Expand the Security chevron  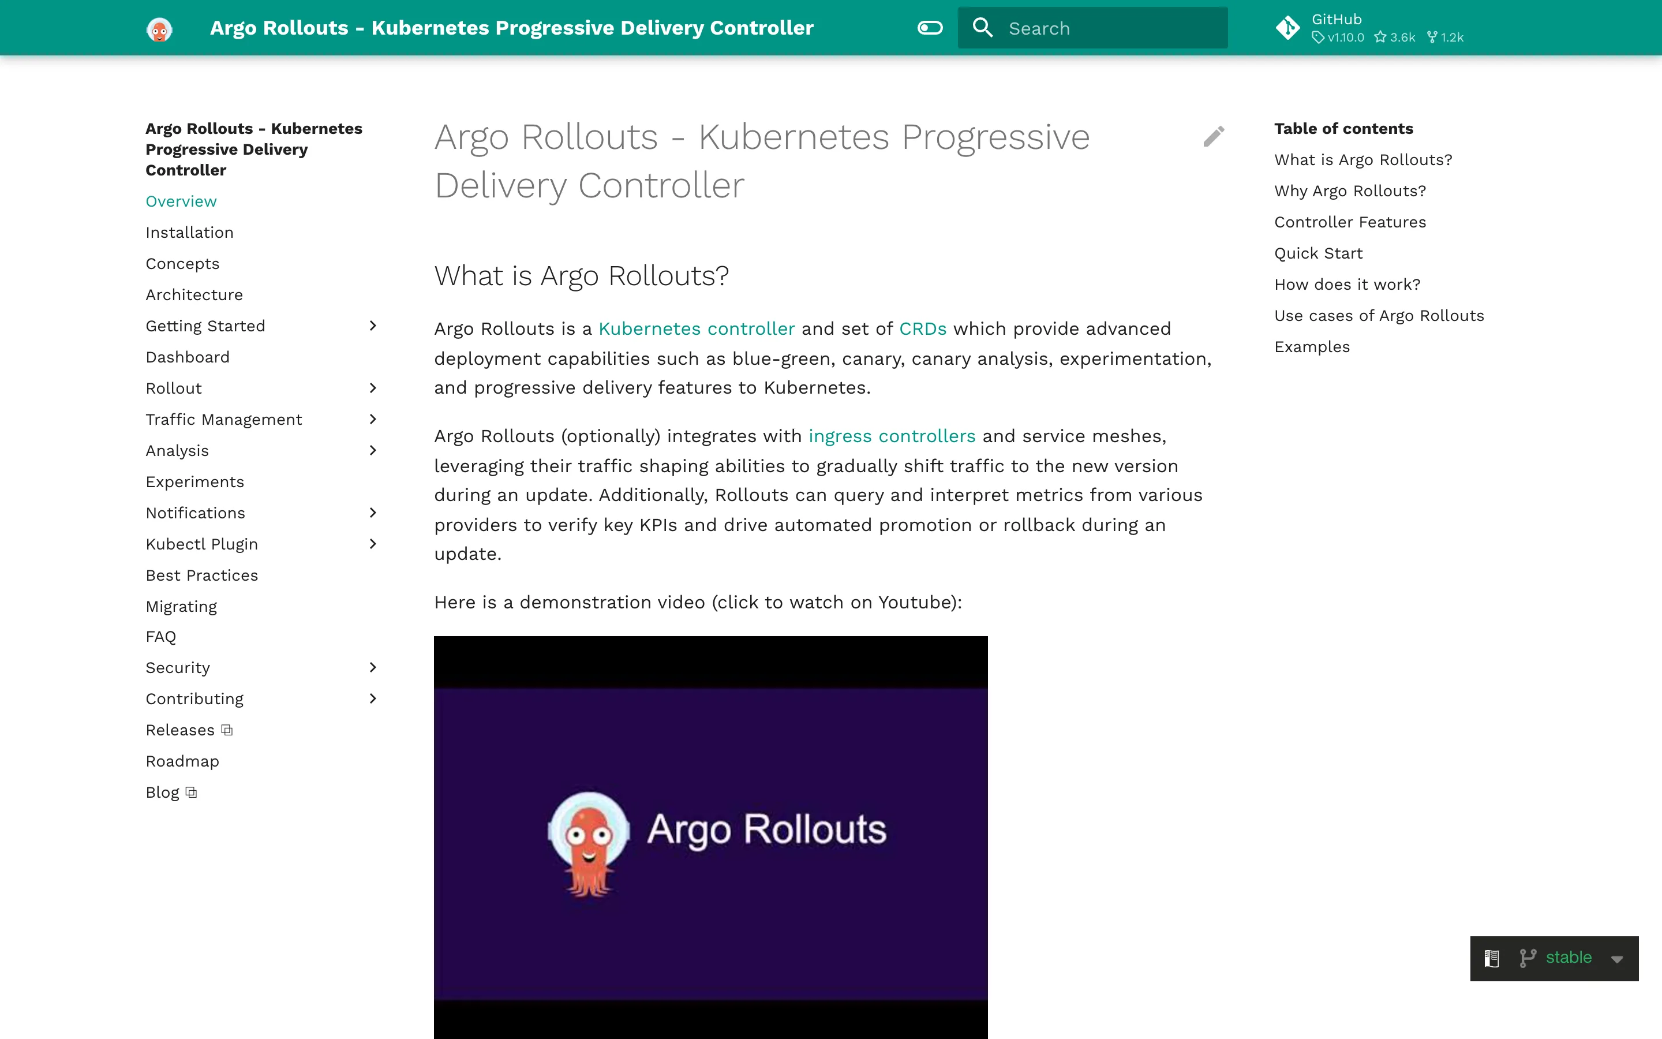(373, 668)
